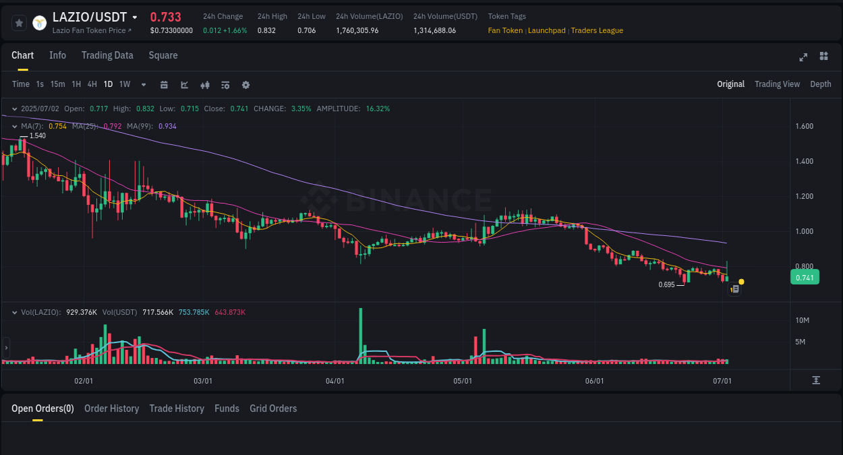
Task: Open the Lazio Fan Token Price link
Action: coord(91,31)
